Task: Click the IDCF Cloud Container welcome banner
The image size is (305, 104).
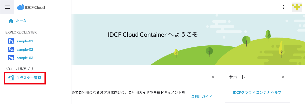Action: [188, 40]
